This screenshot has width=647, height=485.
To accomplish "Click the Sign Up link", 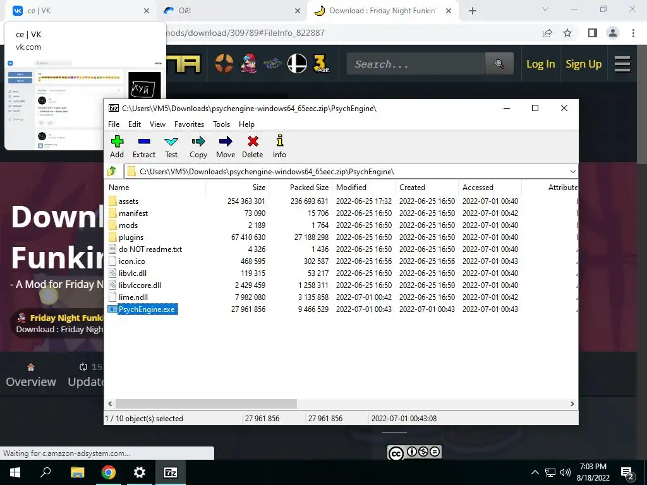I will tap(583, 64).
